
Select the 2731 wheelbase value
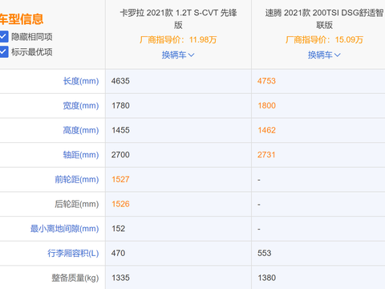coord(266,155)
